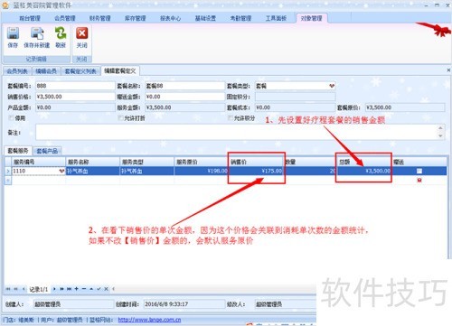Click the ¥175.00 sale price cell

point(256,171)
